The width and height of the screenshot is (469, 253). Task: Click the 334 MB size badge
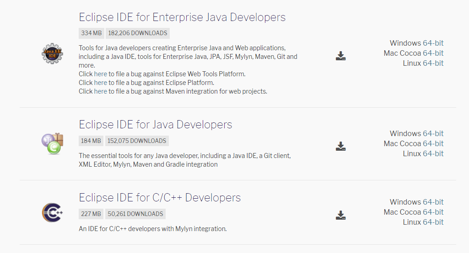[92, 33]
